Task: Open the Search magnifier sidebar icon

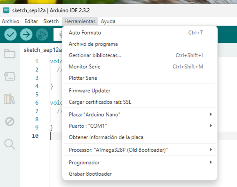Action: click(x=10, y=144)
